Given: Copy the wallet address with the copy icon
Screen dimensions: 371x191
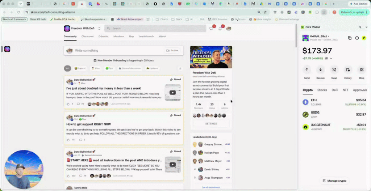Looking at the screenshot, I should point(350,38).
